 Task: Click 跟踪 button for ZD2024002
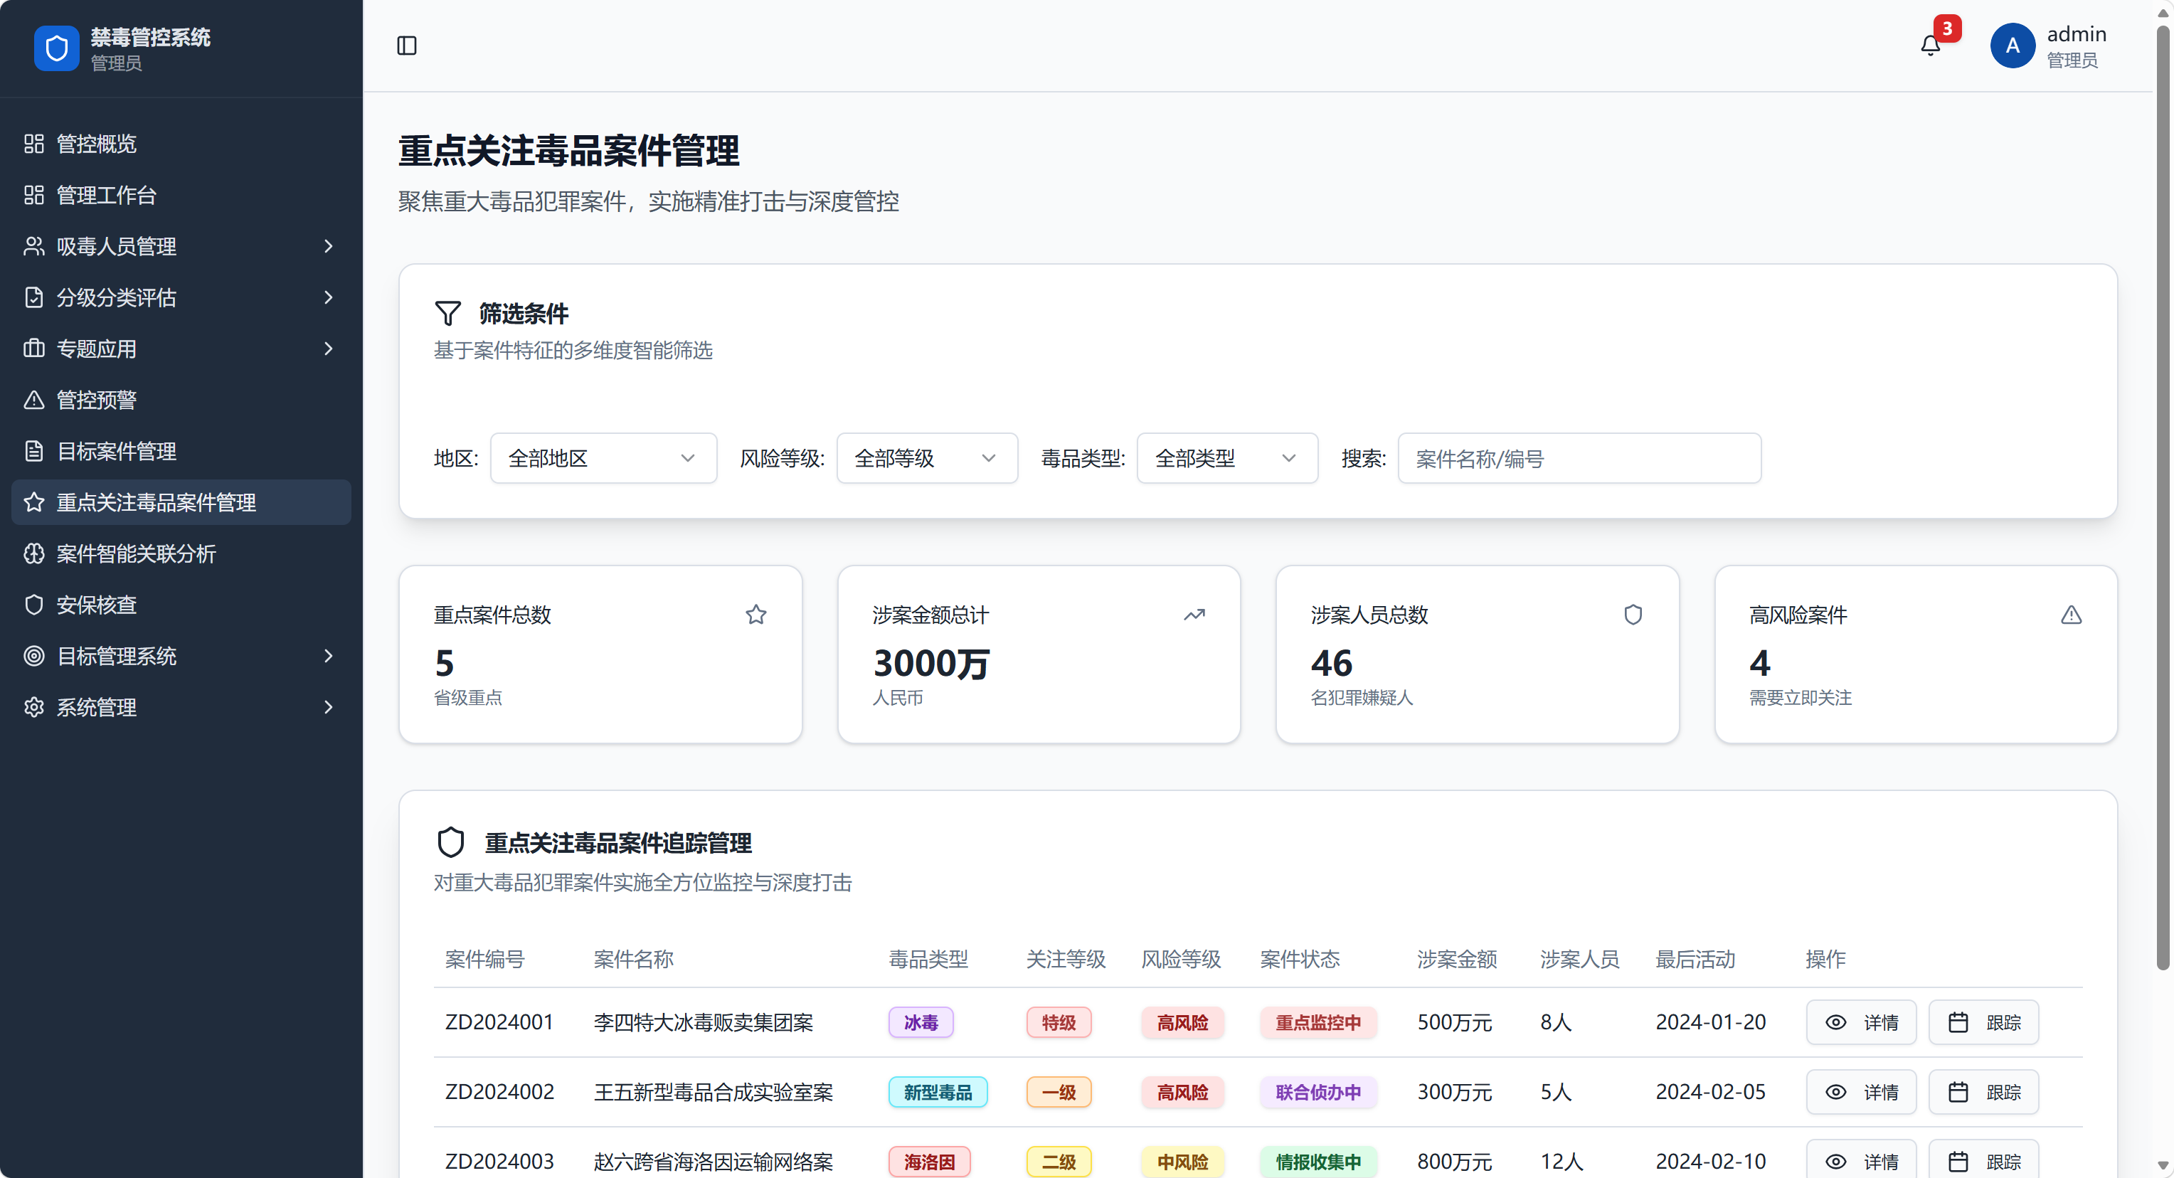coord(1983,1092)
